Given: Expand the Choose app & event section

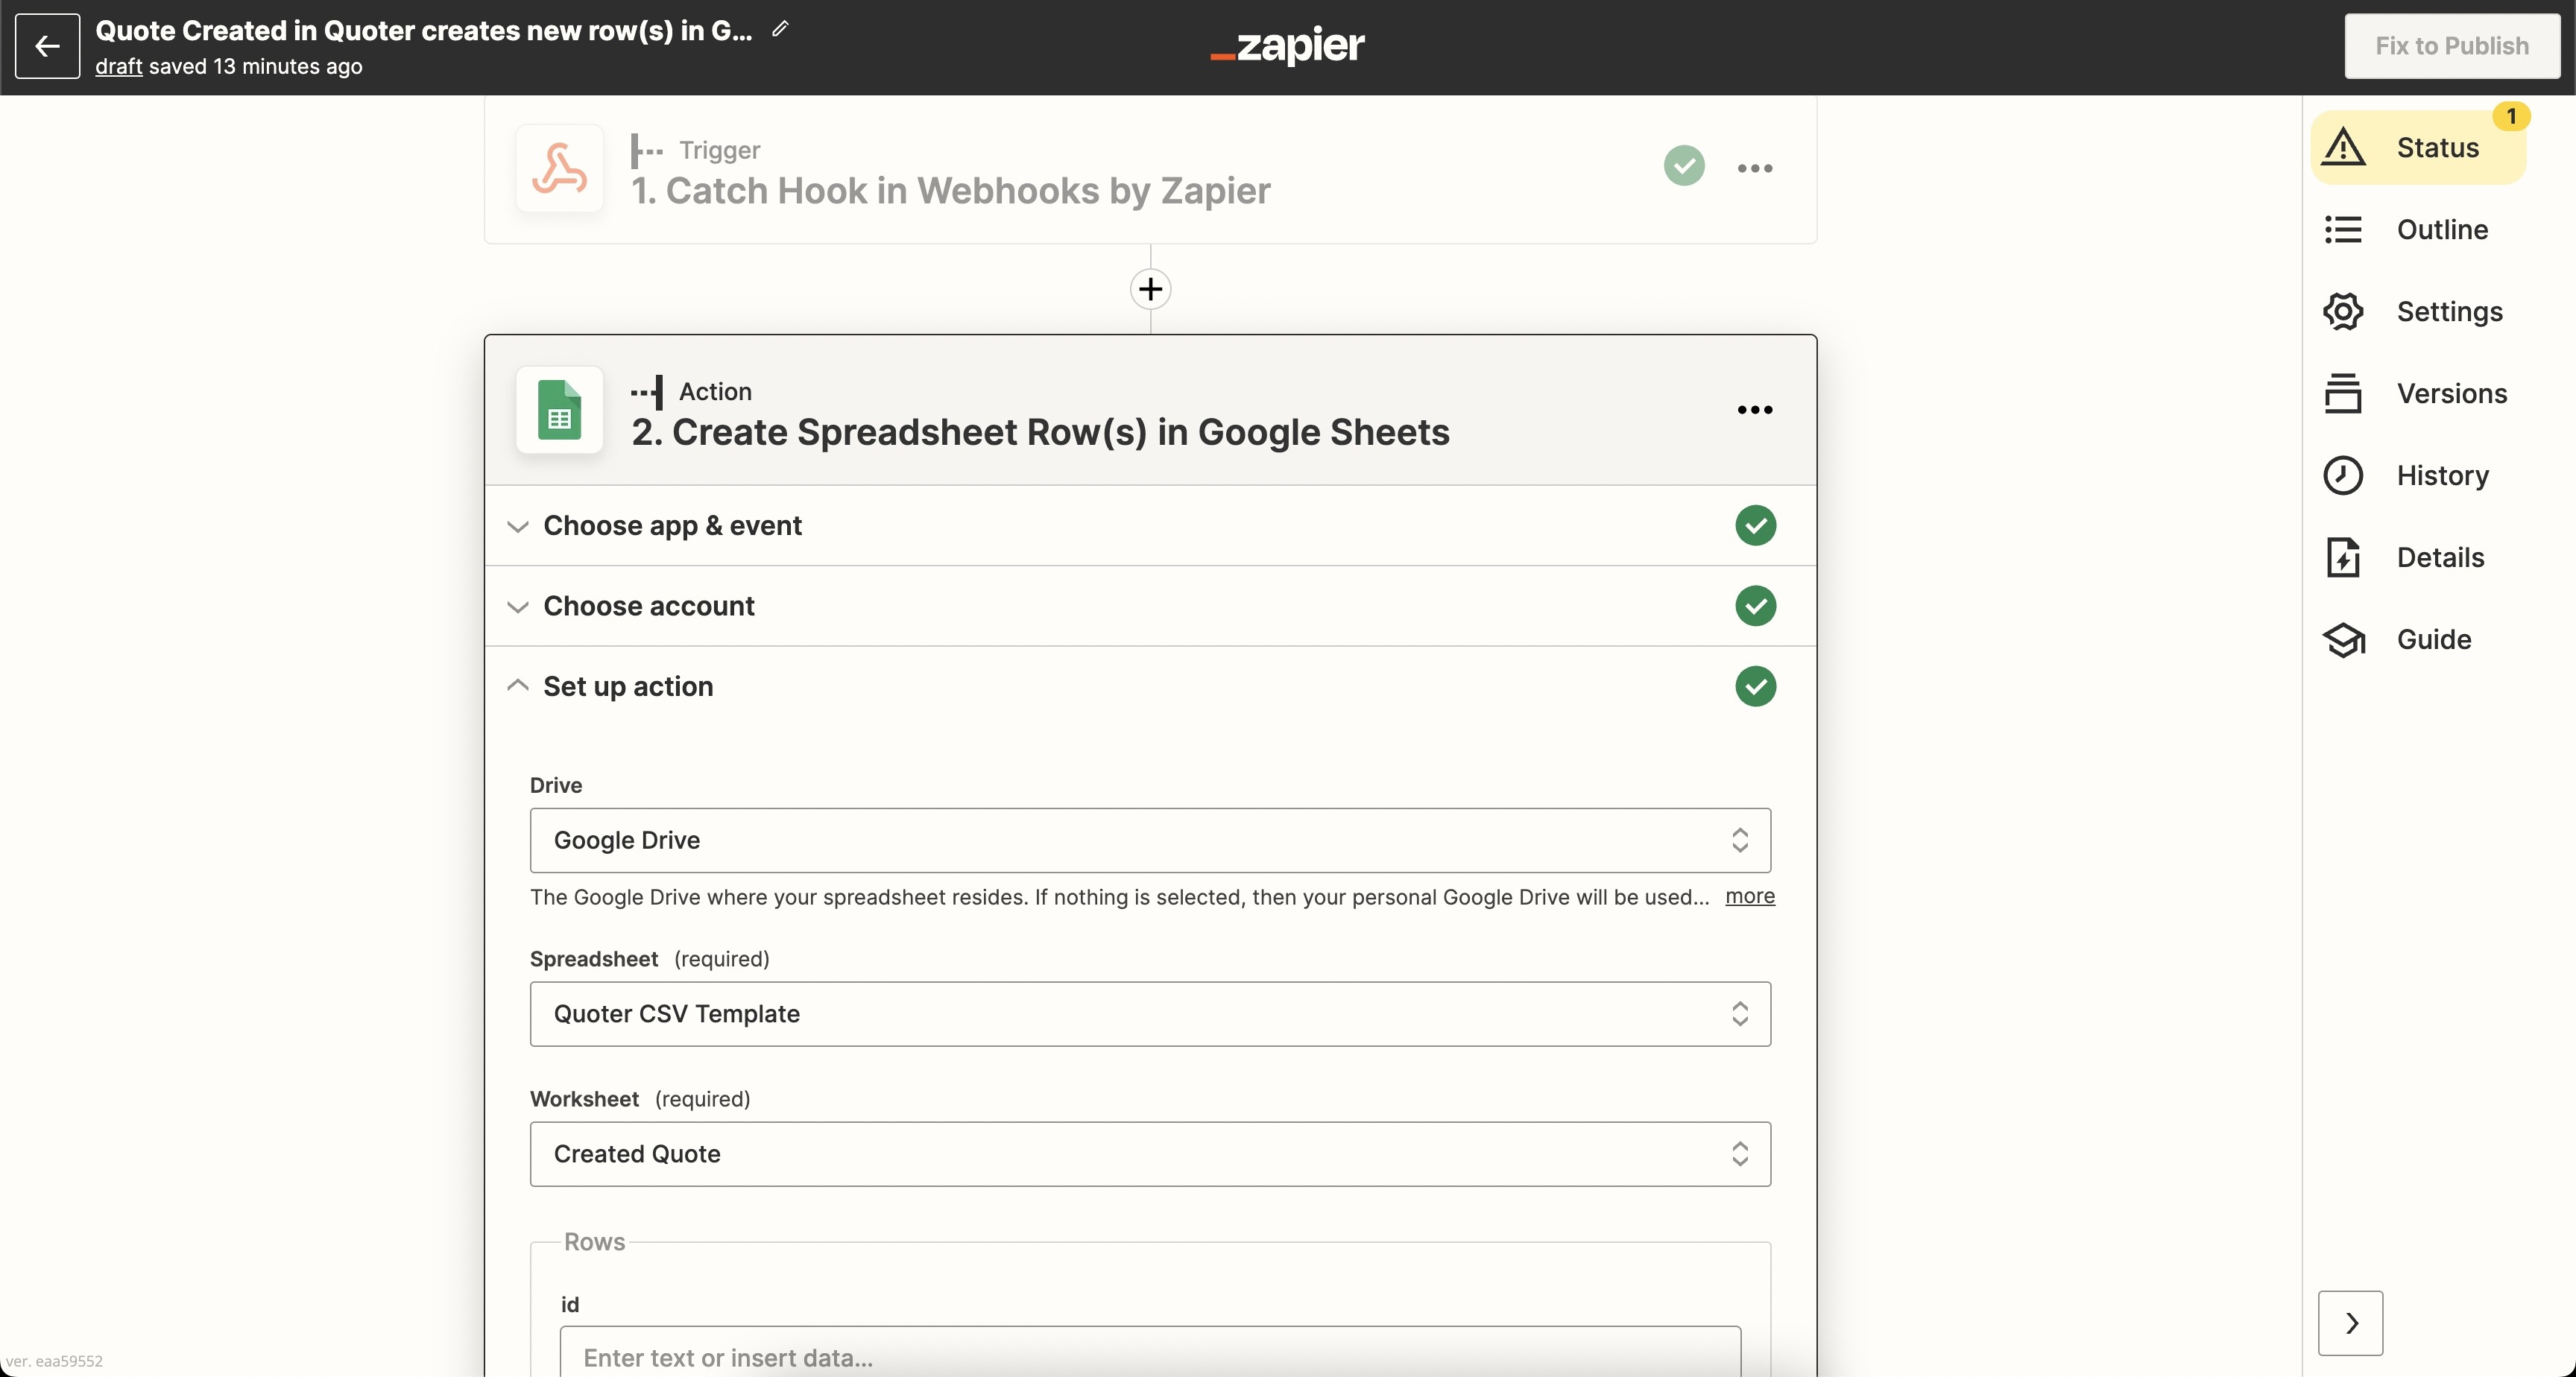Looking at the screenshot, I should click(x=1150, y=526).
